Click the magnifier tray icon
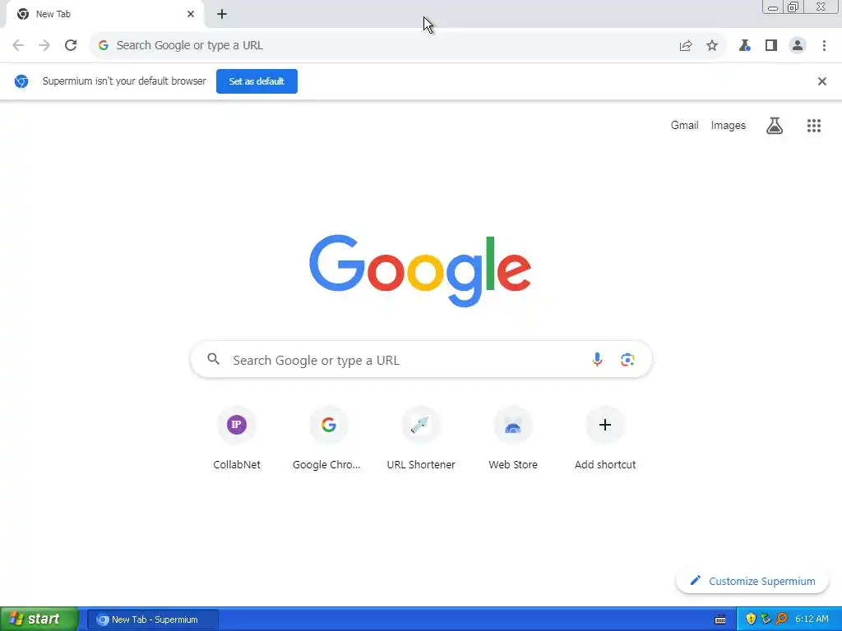Screen dimensions: 842x631 [781, 619]
